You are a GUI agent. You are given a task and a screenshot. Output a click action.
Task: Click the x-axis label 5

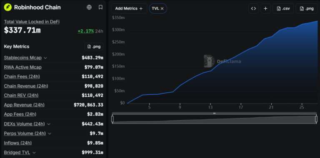pos(150,107)
